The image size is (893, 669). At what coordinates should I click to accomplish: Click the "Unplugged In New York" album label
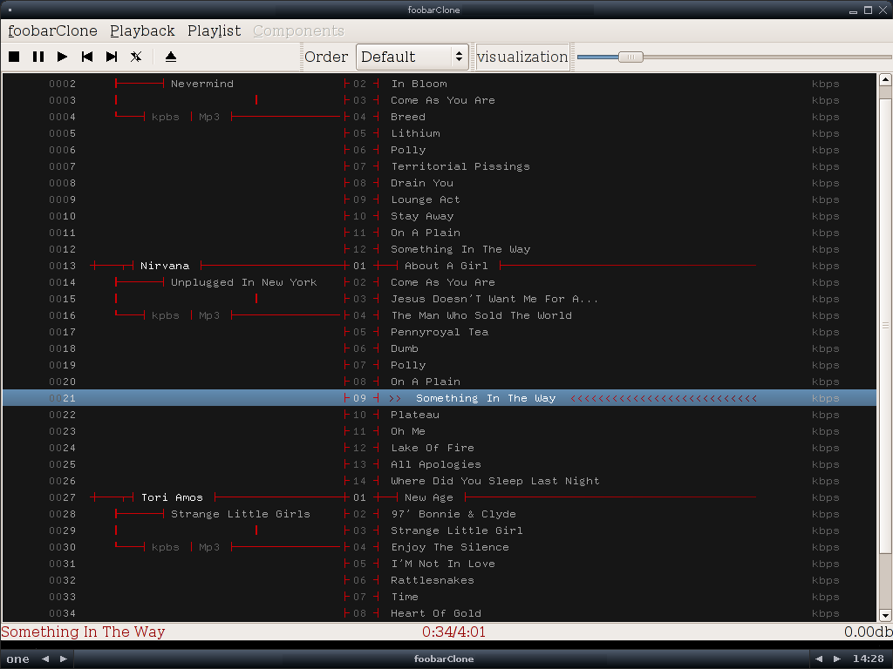pos(244,282)
